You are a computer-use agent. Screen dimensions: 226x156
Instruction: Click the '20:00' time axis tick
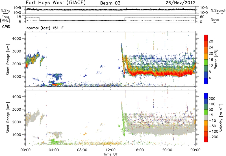pyautogui.click(x=167, y=150)
